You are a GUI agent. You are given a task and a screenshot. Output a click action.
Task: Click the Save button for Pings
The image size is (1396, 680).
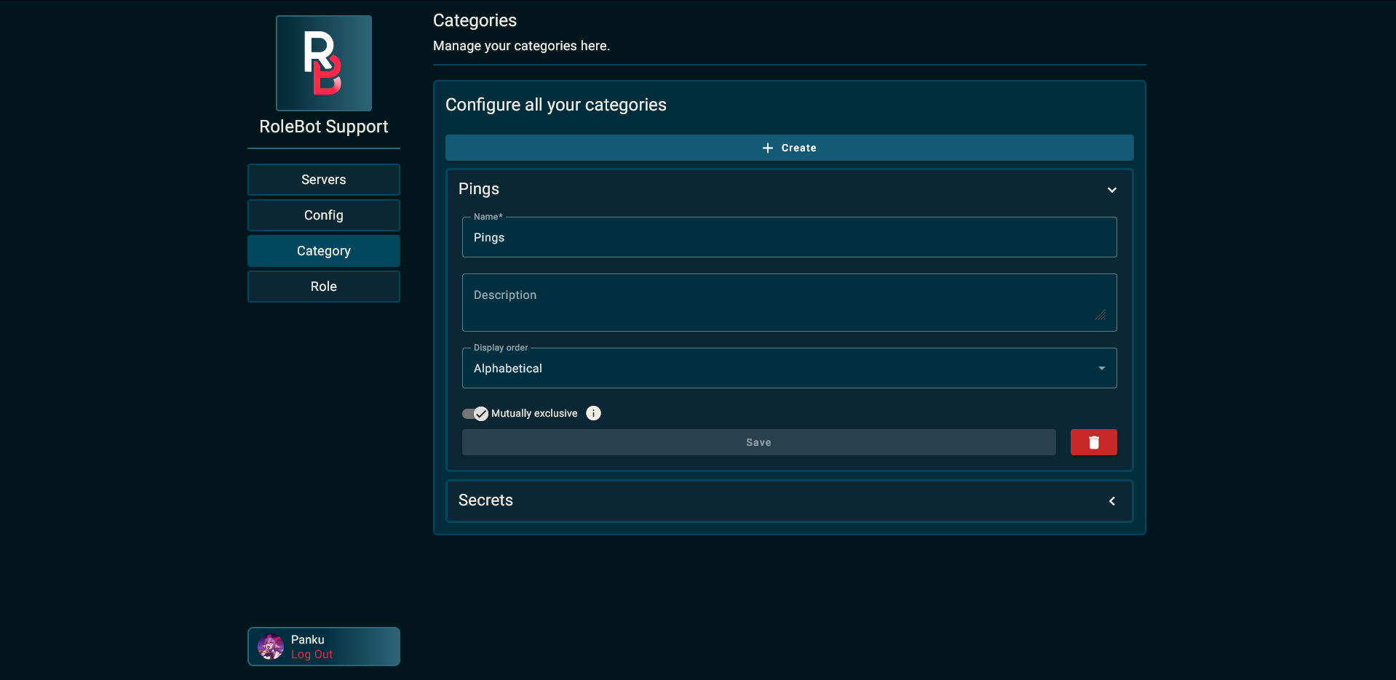click(x=758, y=441)
